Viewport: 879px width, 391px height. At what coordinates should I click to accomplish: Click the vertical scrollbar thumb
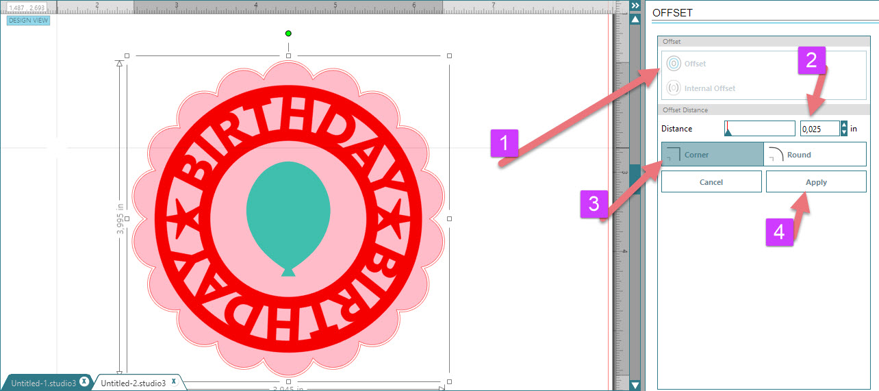point(635,179)
